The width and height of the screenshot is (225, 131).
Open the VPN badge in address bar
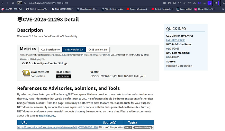(x=19, y=3)
